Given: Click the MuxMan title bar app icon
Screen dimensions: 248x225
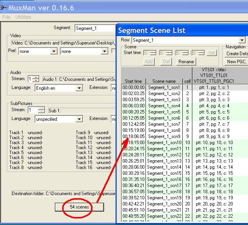Looking at the screenshot, I should click(x=3, y=7).
